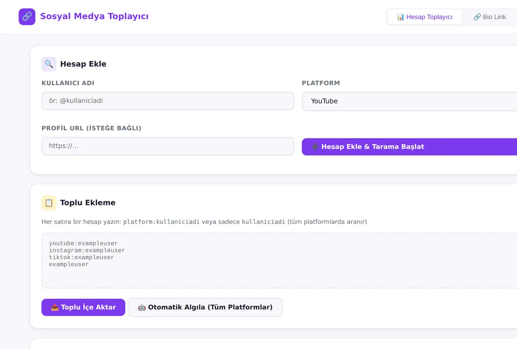Click the Profil URL input field
The height and width of the screenshot is (349, 517).
168,146
